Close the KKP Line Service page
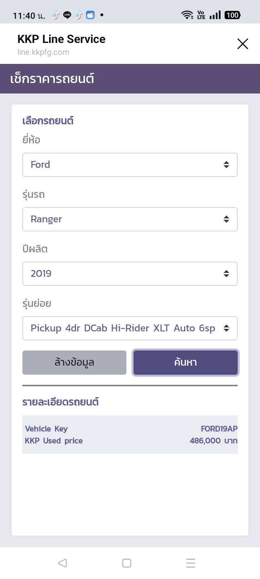 tap(243, 44)
